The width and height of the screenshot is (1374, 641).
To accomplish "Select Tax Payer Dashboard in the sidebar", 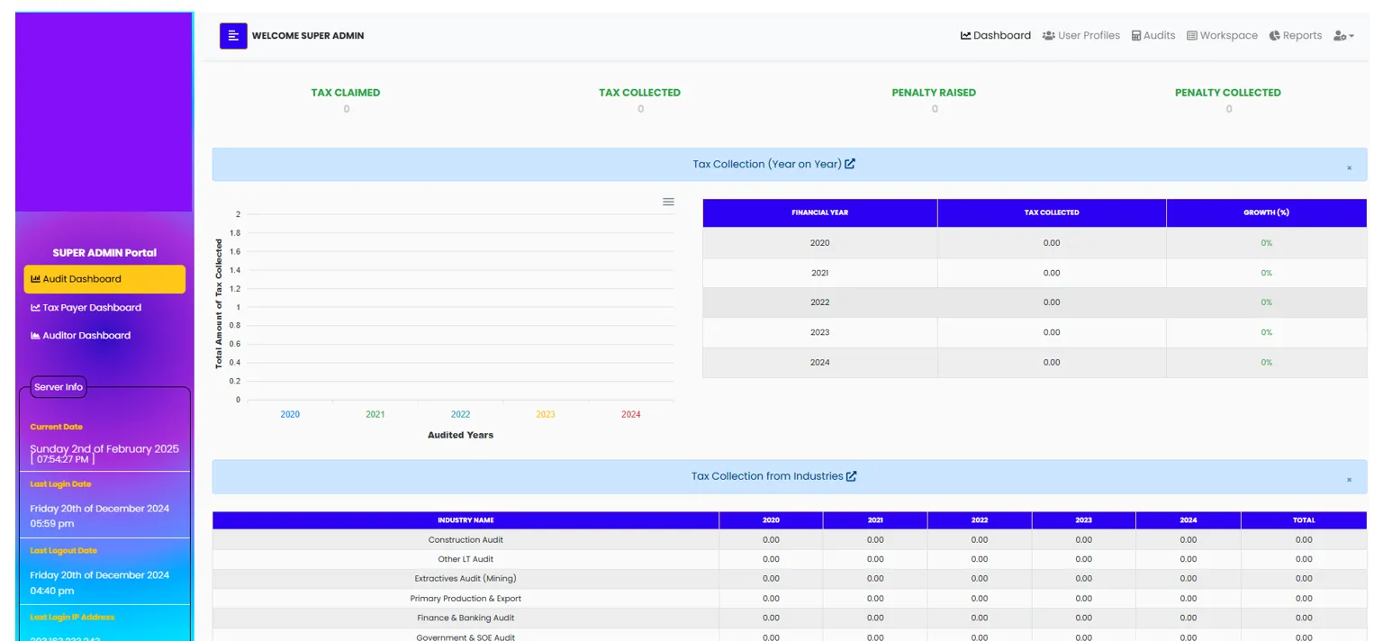I will point(90,307).
